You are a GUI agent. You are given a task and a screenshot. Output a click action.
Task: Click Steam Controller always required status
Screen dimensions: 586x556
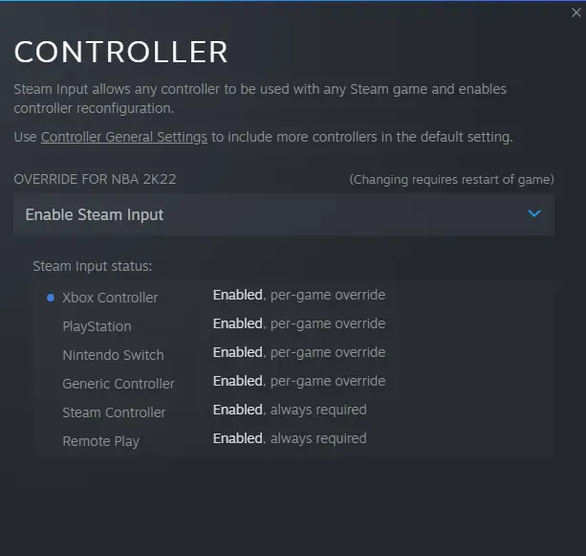(290, 411)
